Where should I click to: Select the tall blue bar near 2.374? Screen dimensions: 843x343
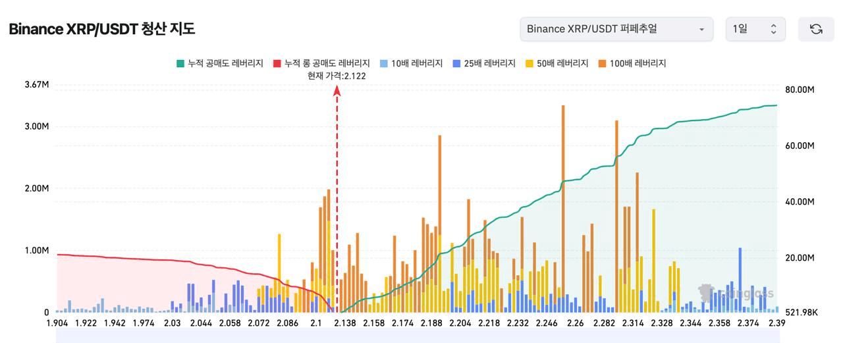pyautogui.click(x=740, y=277)
